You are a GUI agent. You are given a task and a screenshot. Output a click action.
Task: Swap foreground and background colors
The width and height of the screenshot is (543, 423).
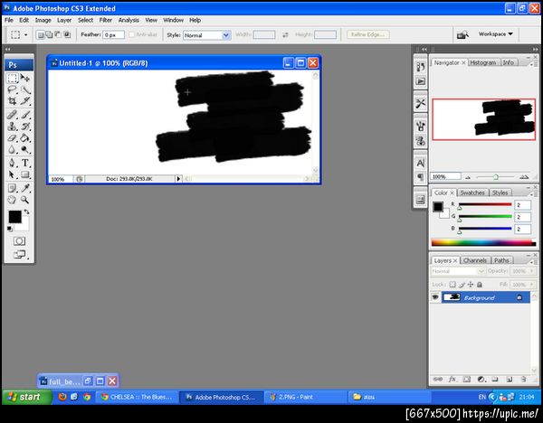click(x=26, y=211)
